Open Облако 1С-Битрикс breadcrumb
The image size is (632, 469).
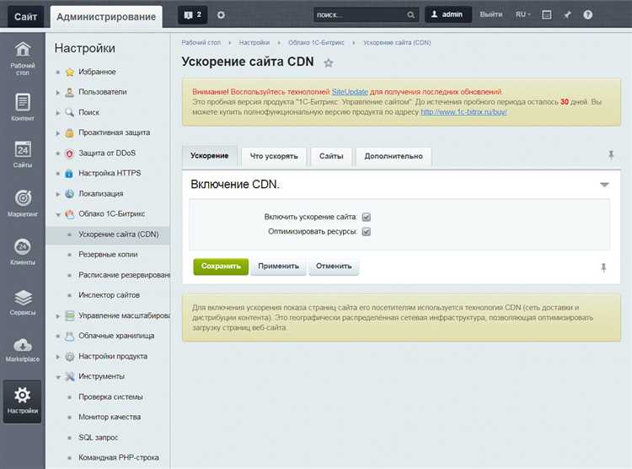click(316, 43)
